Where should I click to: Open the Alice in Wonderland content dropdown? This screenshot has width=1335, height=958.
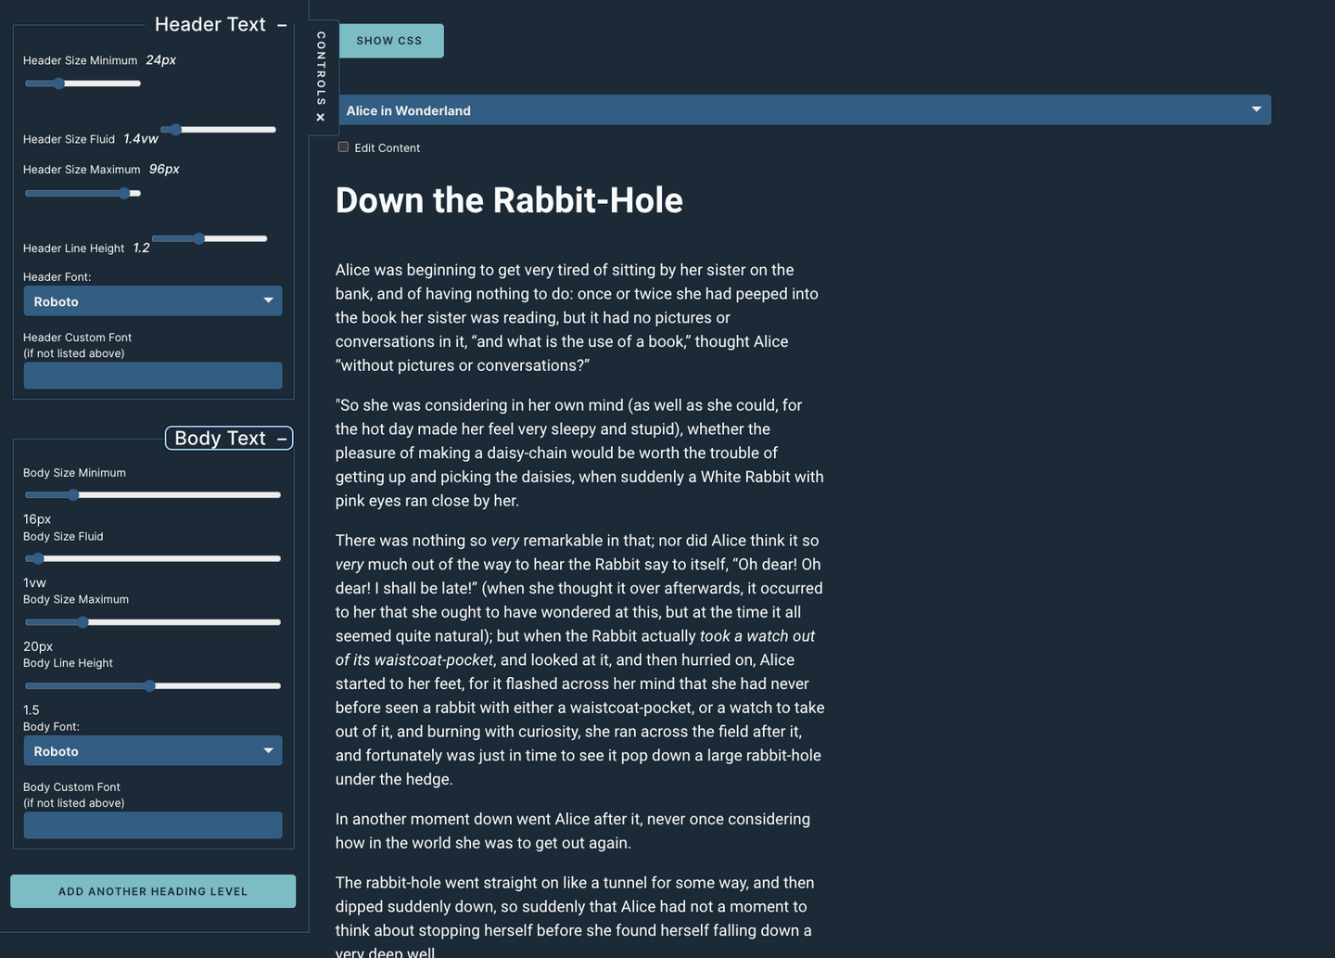click(x=803, y=109)
